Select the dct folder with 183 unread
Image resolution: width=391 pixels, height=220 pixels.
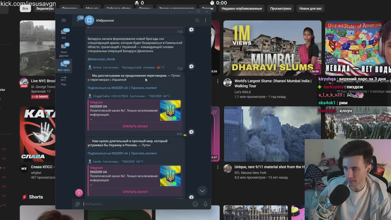[64, 34]
